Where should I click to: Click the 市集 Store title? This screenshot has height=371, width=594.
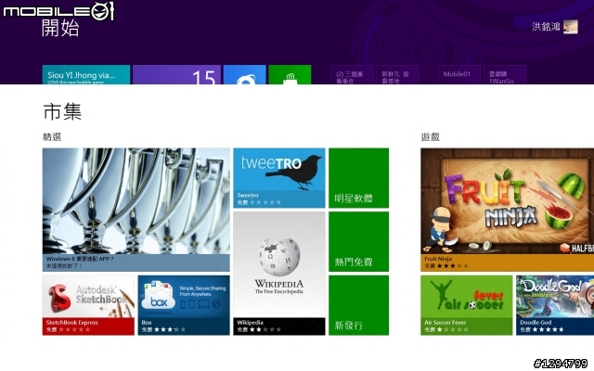tap(62, 111)
